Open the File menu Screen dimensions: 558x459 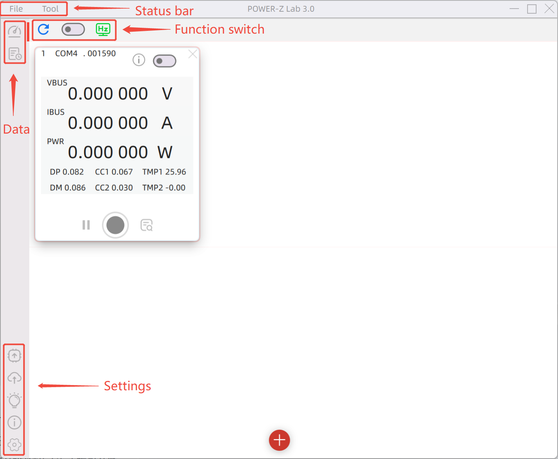(16, 8)
